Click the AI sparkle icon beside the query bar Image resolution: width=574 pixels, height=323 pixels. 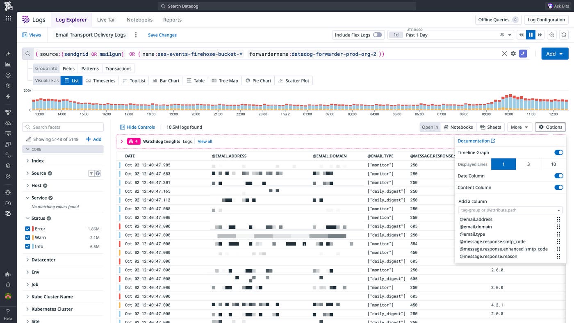click(x=523, y=53)
